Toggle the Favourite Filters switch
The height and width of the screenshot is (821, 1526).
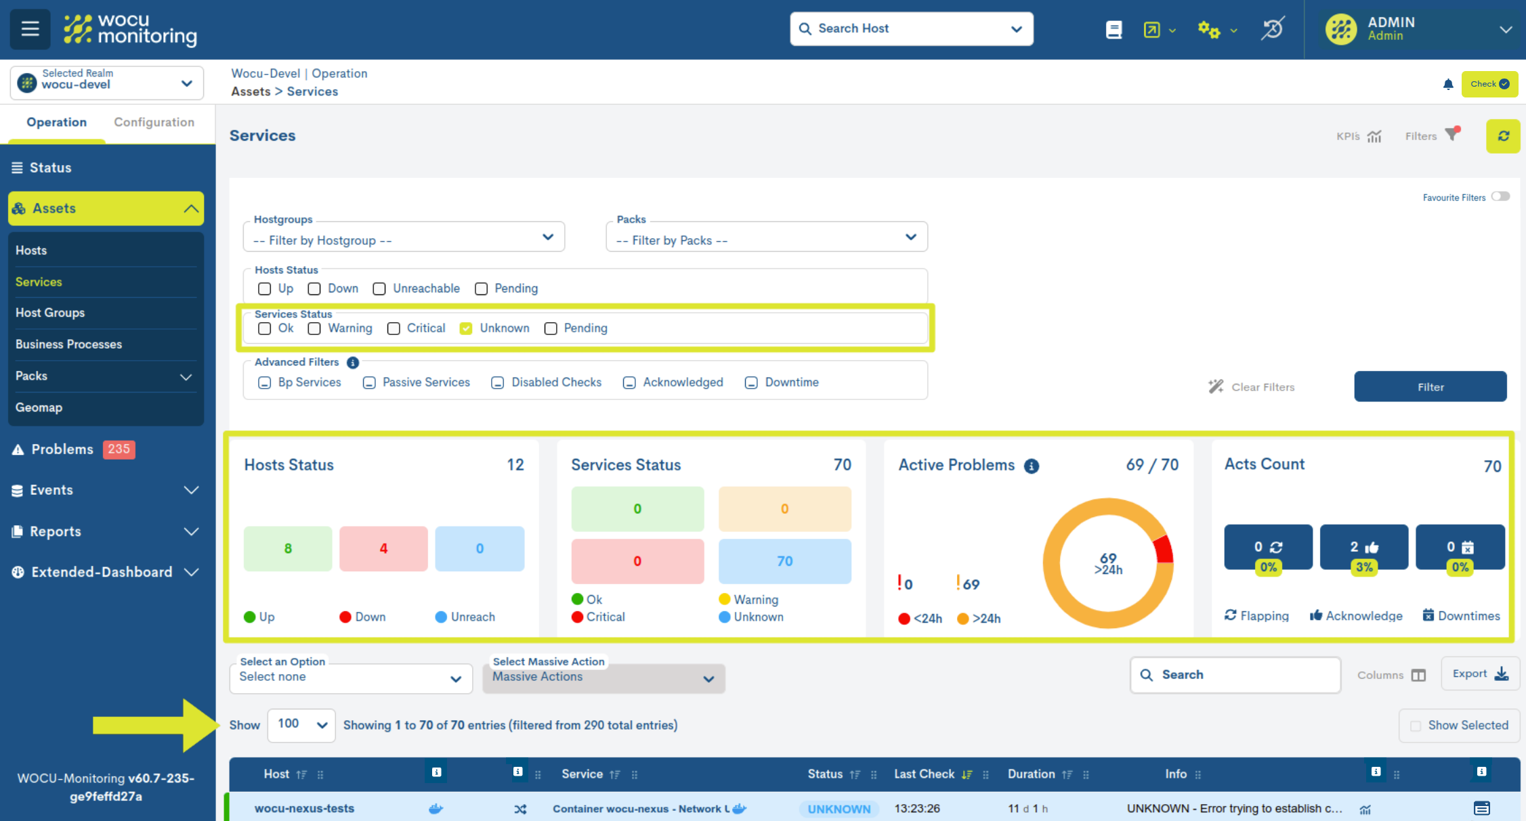coord(1500,197)
